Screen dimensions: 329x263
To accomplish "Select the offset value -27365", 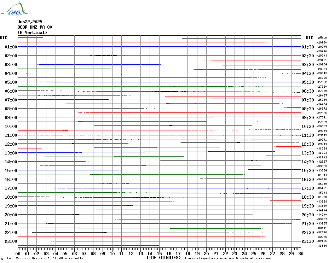I will click(x=322, y=113).
